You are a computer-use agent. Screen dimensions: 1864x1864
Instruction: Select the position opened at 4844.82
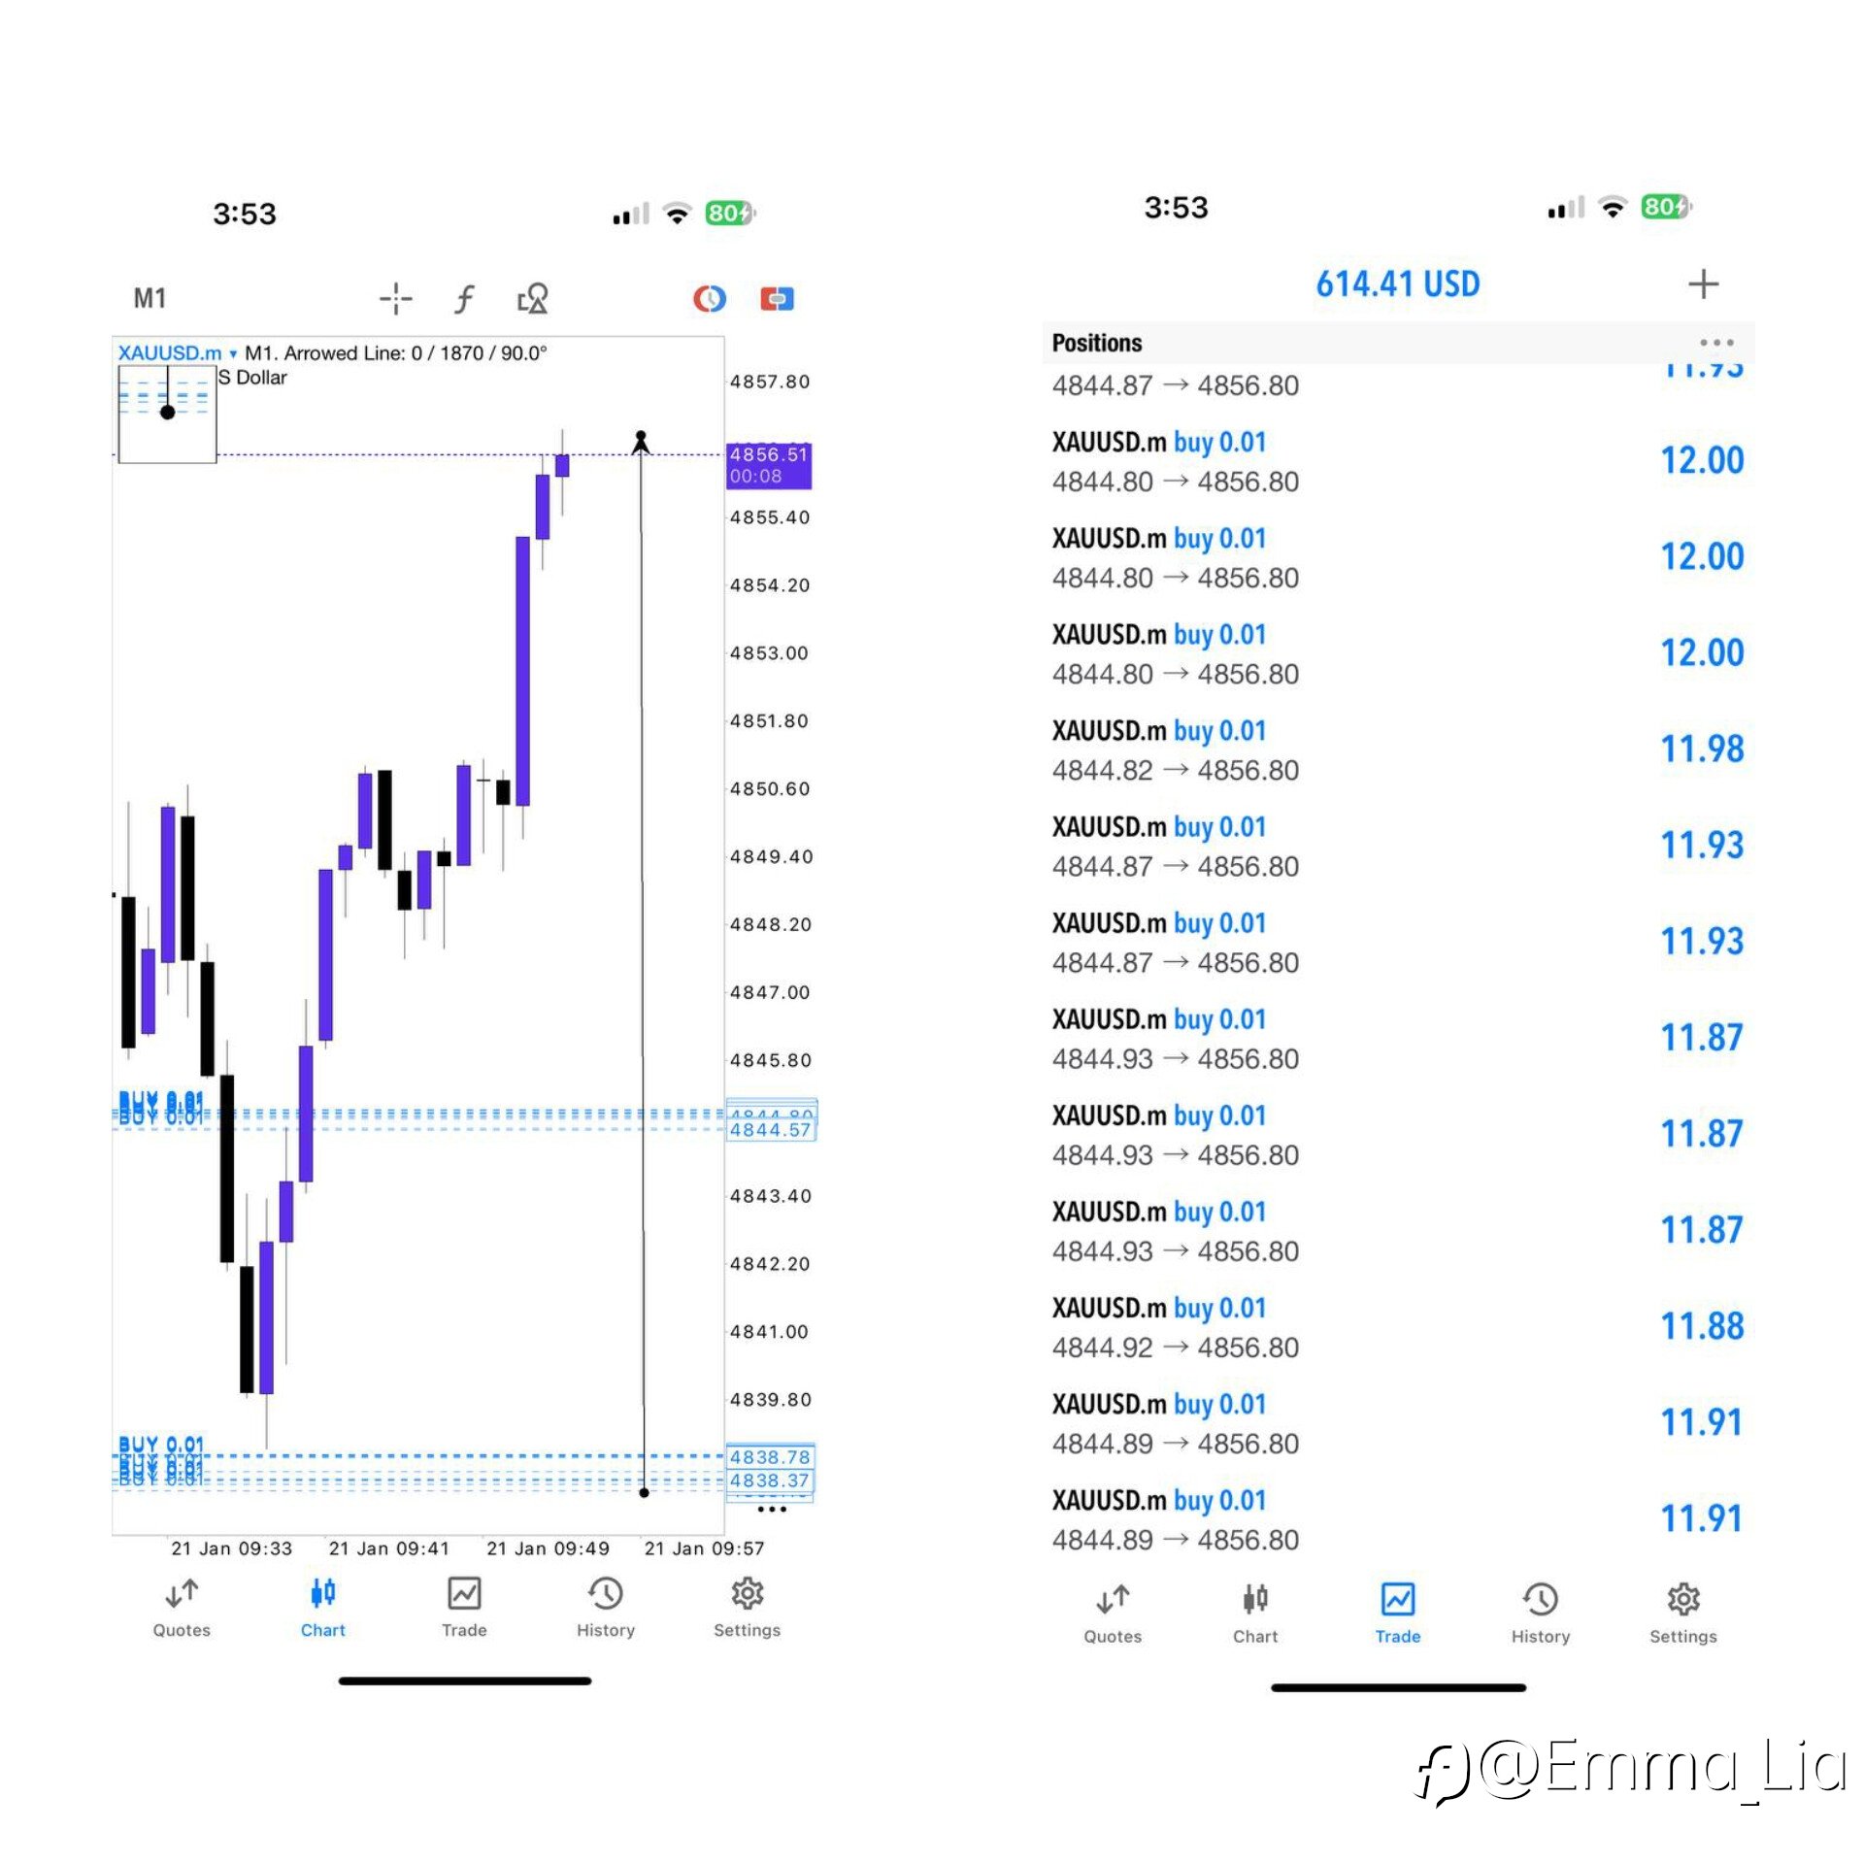(x=1397, y=749)
